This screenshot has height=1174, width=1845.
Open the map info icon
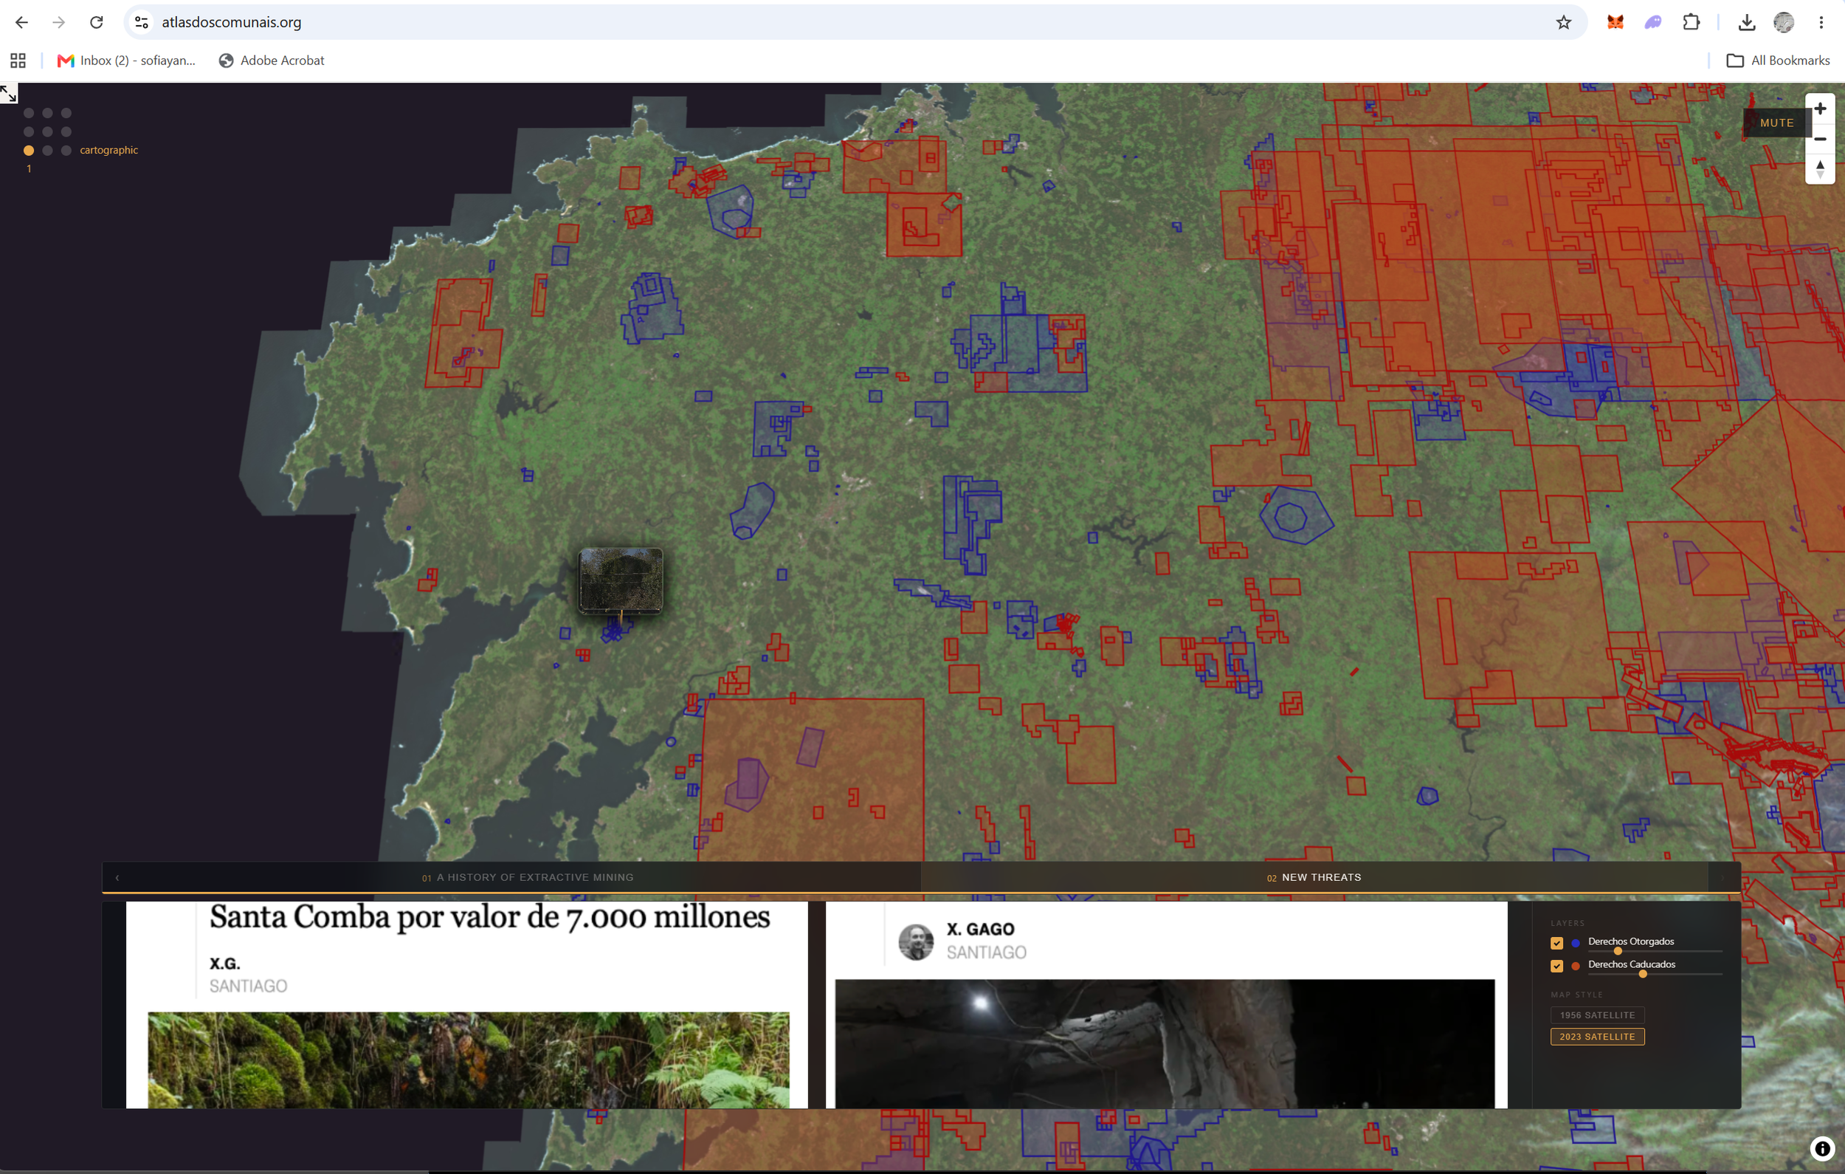[1822, 1148]
